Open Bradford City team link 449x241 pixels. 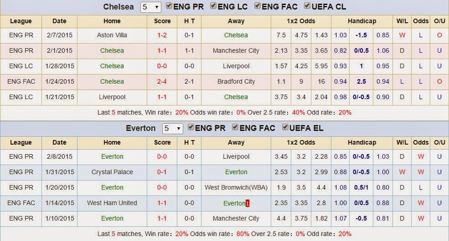(236, 81)
